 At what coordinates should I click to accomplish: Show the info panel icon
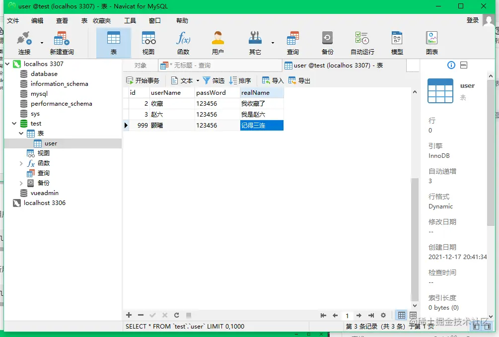[451, 65]
